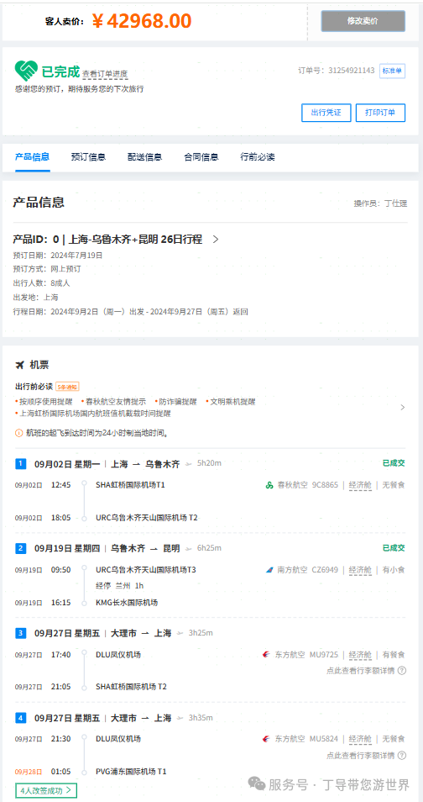Open the 出行凭证 travel voucher button
423x802 pixels.
click(326, 113)
